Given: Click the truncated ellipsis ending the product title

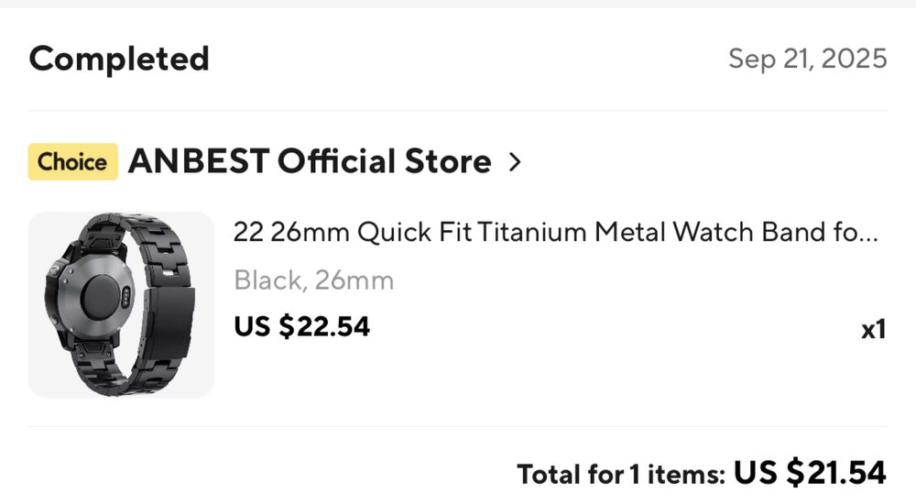Looking at the screenshot, I should point(871,235).
